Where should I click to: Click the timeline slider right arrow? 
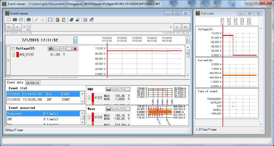(171, 27)
